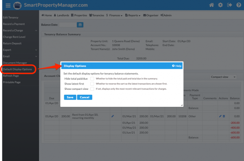244x161 pixels.
Task: Expand the Finances menu dropdown
Action: [114, 15]
